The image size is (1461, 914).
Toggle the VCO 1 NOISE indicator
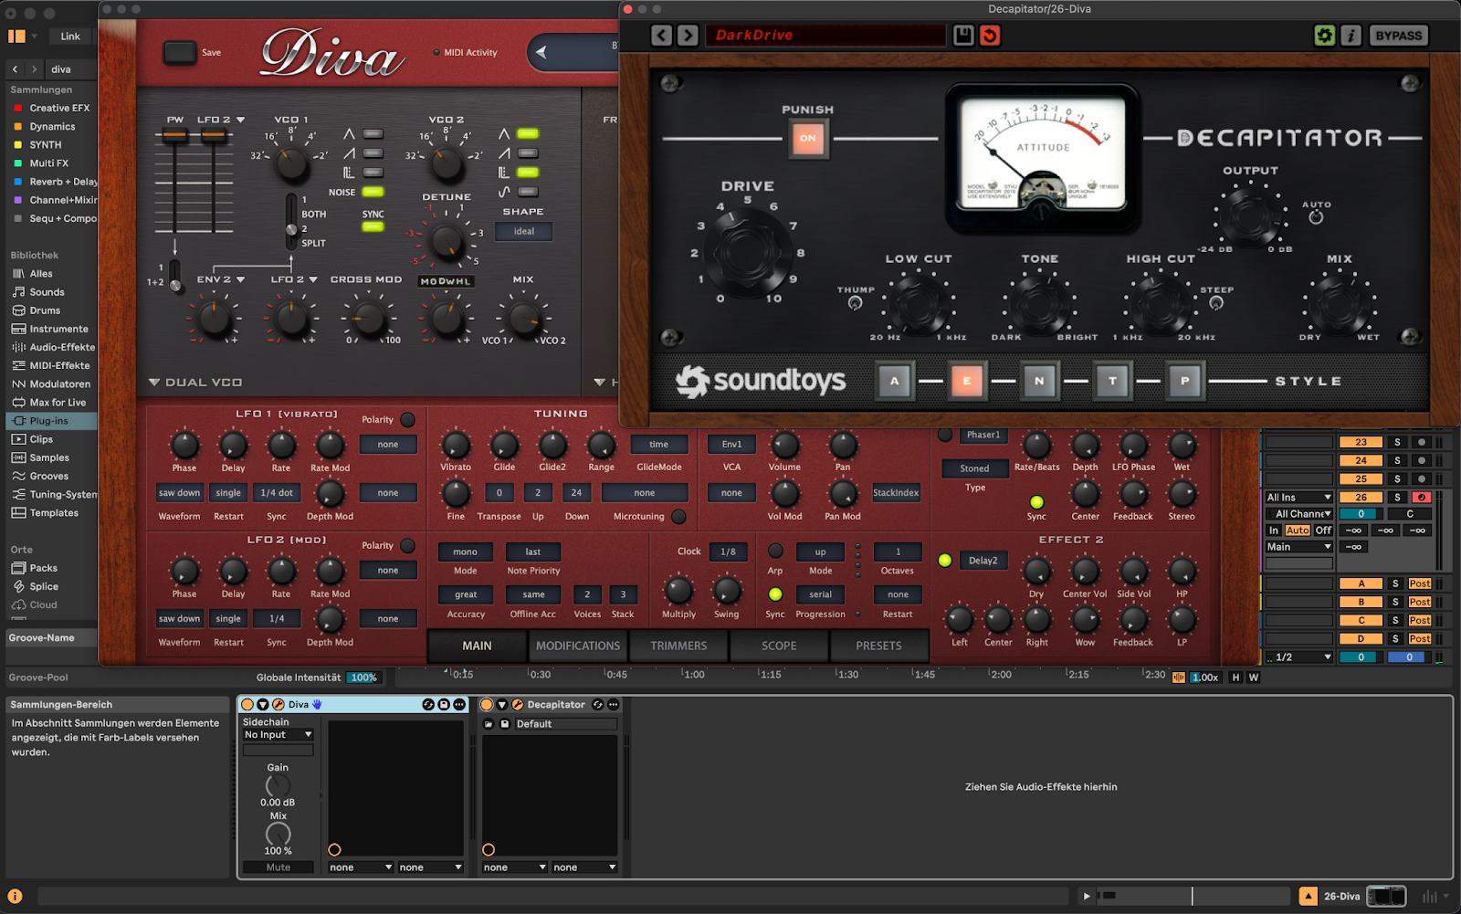pyautogui.click(x=373, y=192)
